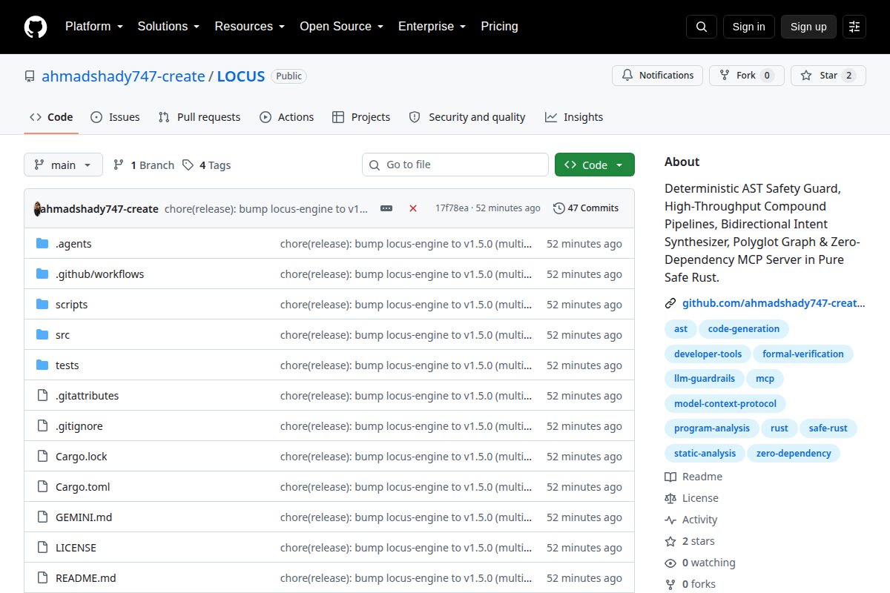The width and height of the screenshot is (890, 593).
Task: Click the history clock icon beside 47 Commits
Action: tap(559, 208)
